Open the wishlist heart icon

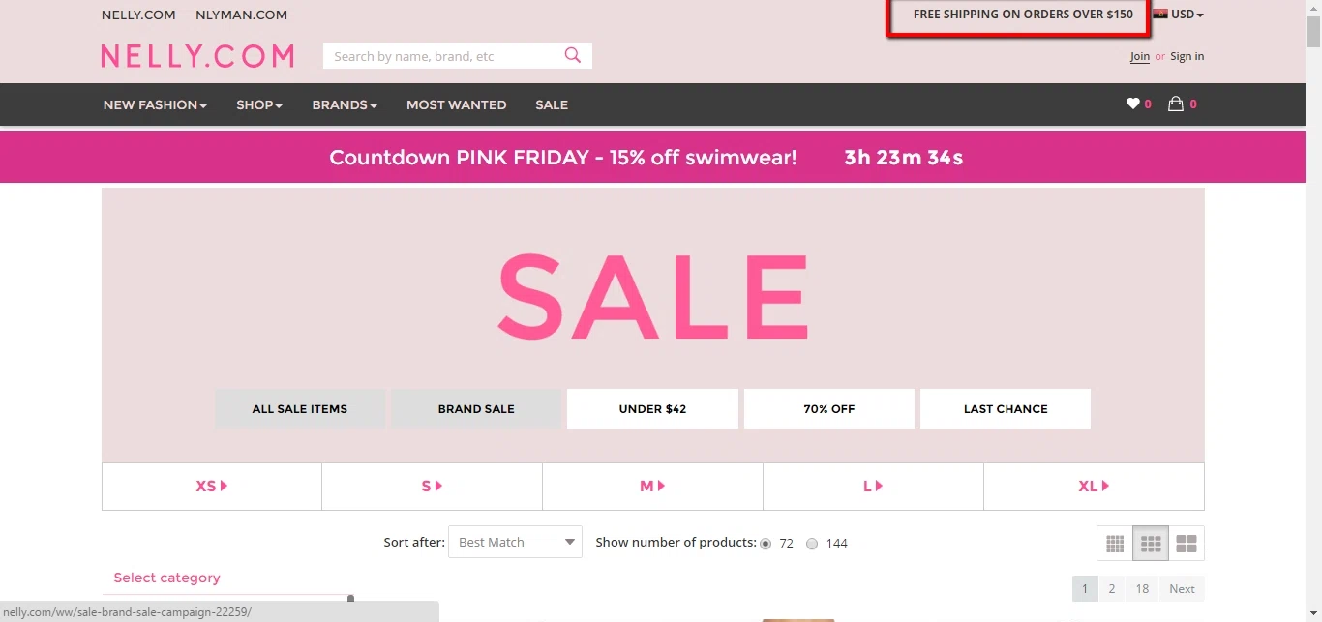coord(1132,104)
